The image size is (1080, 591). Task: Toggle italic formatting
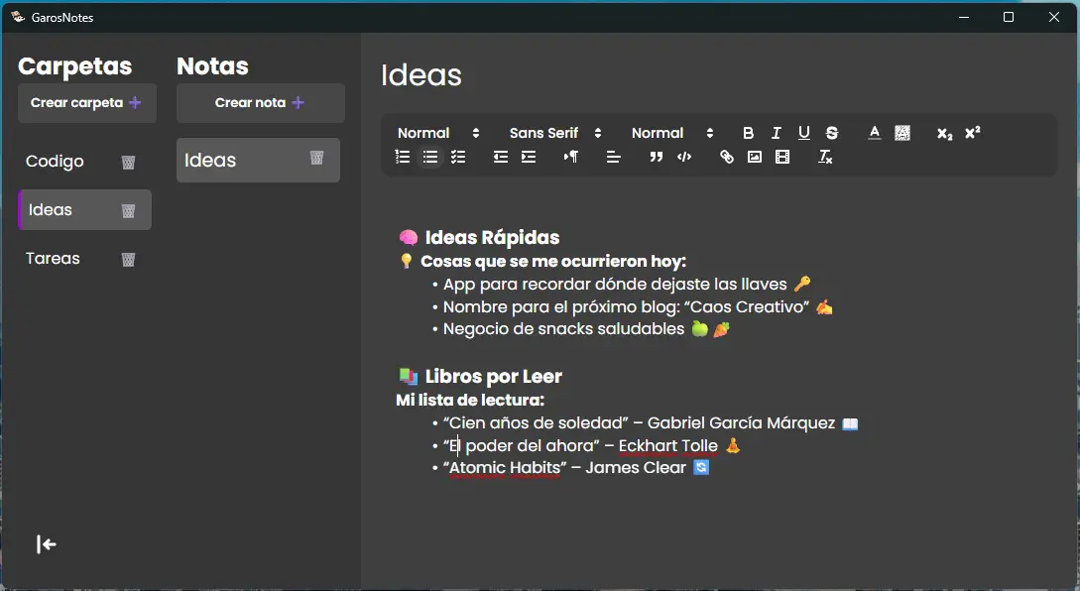tap(777, 133)
